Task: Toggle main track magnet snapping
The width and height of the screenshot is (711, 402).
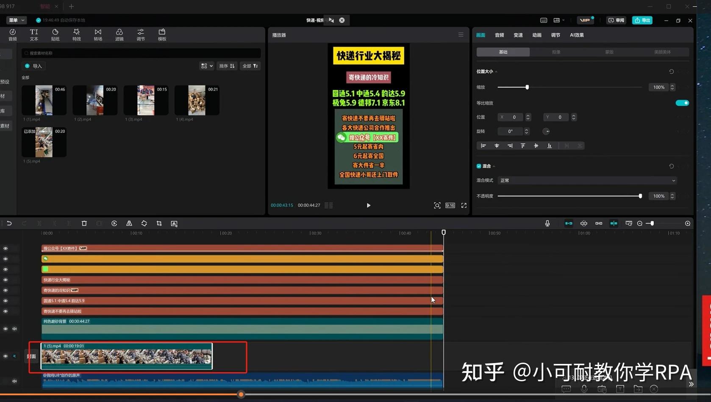Action: point(569,223)
